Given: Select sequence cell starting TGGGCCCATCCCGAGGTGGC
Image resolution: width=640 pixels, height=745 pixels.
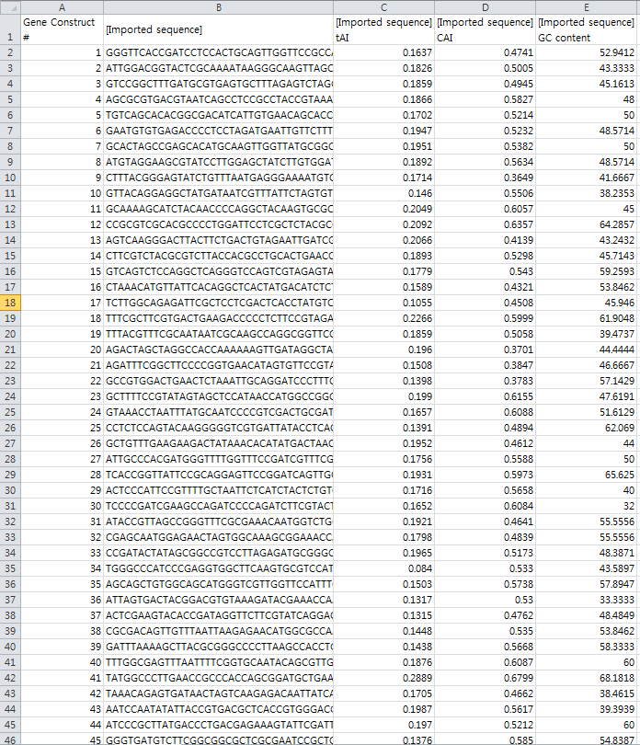Looking at the screenshot, I should click(x=219, y=568).
